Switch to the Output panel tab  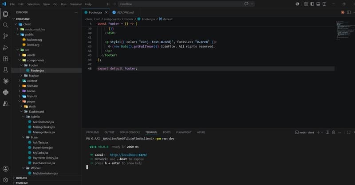coord(109,132)
